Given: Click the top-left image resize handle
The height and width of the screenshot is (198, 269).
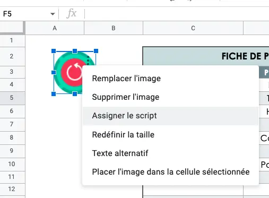Looking at the screenshot, I should (54, 51).
